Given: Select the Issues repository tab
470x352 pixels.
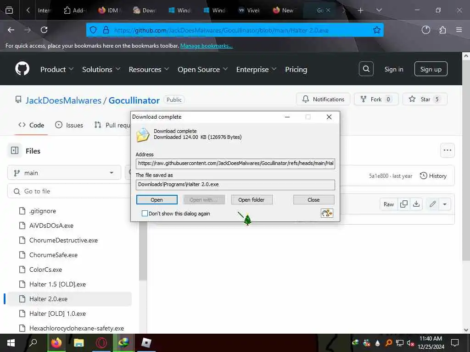Looking at the screenshot, I should click(69, 125).
